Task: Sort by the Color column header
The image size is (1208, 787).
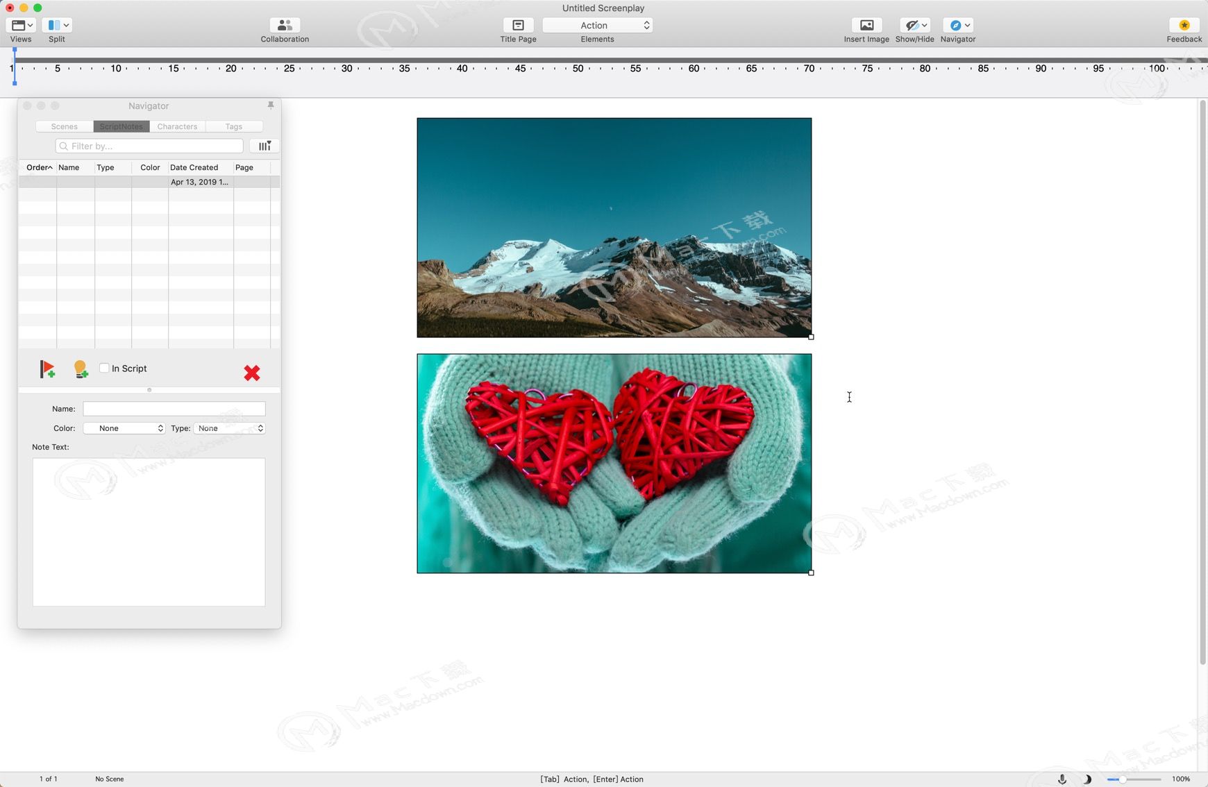Action: 150,167
